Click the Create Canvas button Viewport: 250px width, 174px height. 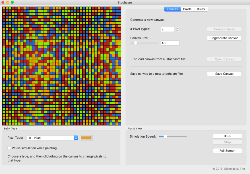[x=224, y=29]
